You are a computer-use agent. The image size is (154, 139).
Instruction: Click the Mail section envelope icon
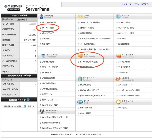tap(80, 16)
